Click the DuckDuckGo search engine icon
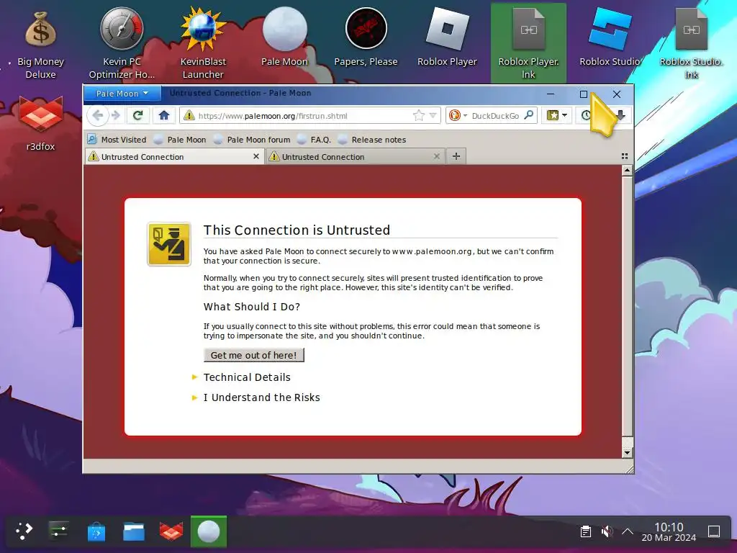 pos(455,116)
